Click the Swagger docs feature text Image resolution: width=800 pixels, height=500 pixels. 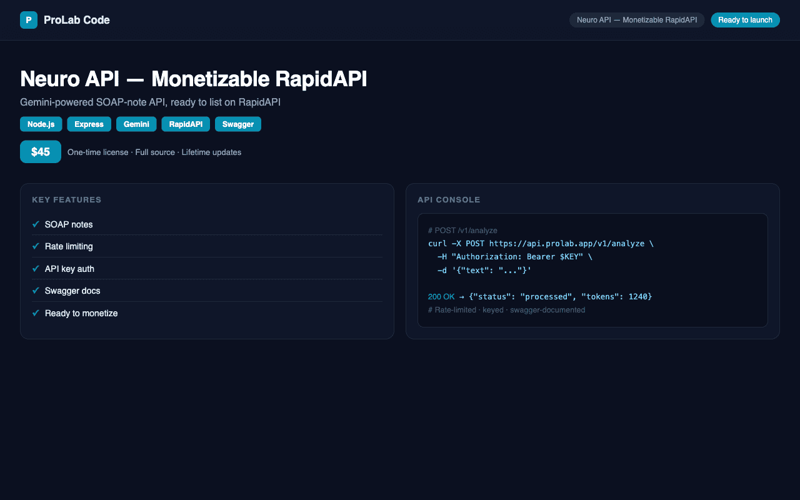(x=72, y=291)
